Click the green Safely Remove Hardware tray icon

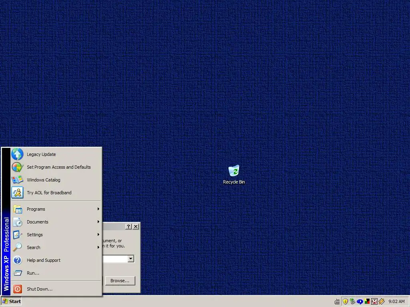point(352,301)
